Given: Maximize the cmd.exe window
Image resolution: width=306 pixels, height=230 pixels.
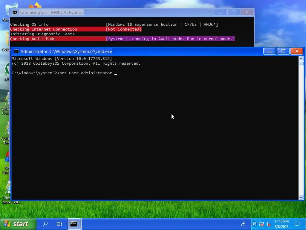Looking at the screenshot, I should [x=283, y=51].
